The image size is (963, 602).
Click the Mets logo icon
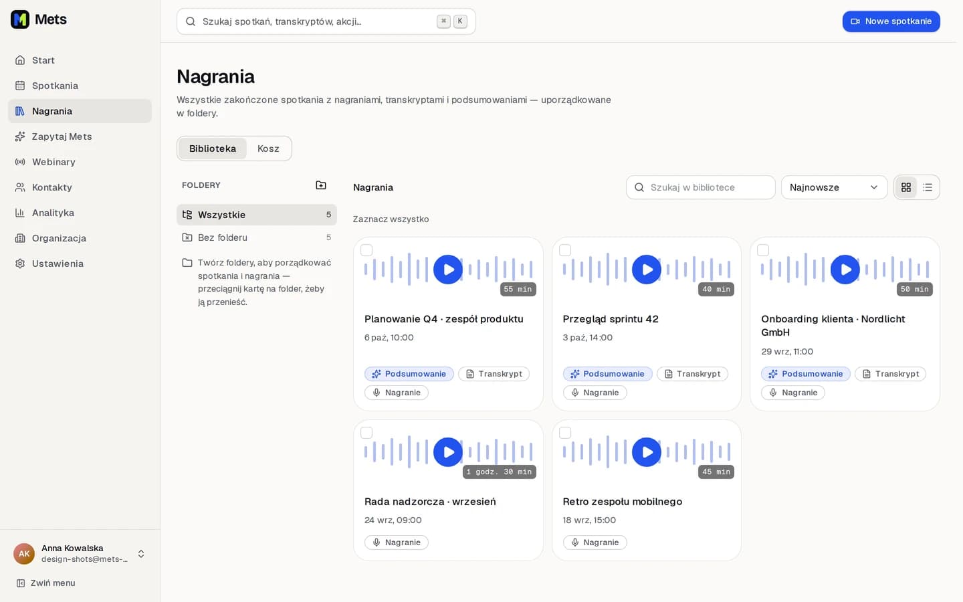coord(20,19)
